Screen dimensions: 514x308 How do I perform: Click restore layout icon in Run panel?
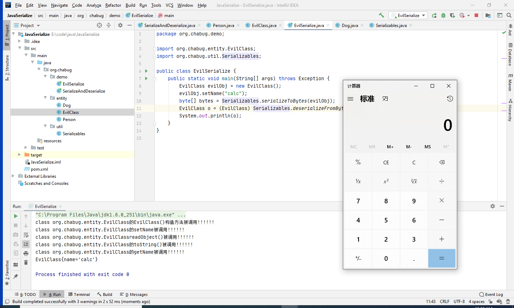16,264
